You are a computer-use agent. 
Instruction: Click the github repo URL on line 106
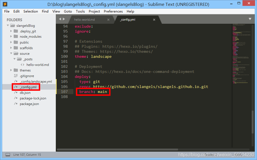pyautogui.click(x=151, y=87)
